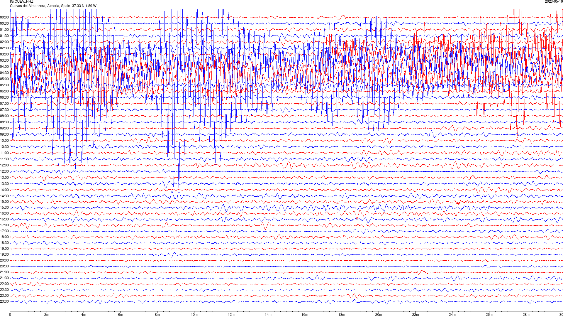Click the 00:00 time row label
Screen dimensions: 563x317
(4, 18)
